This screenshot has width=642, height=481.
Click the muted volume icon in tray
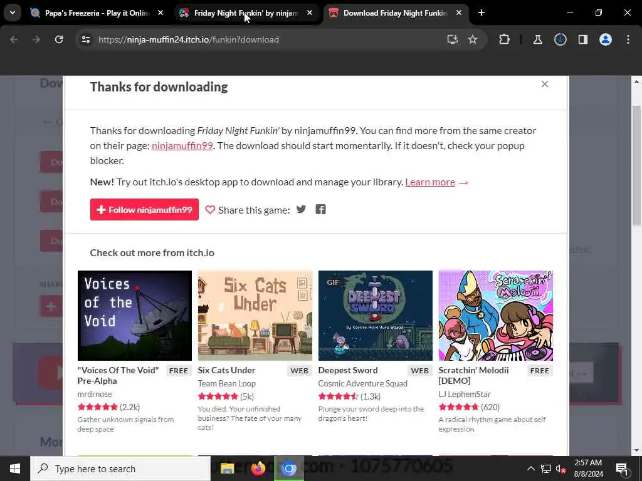tap(561, 468)
